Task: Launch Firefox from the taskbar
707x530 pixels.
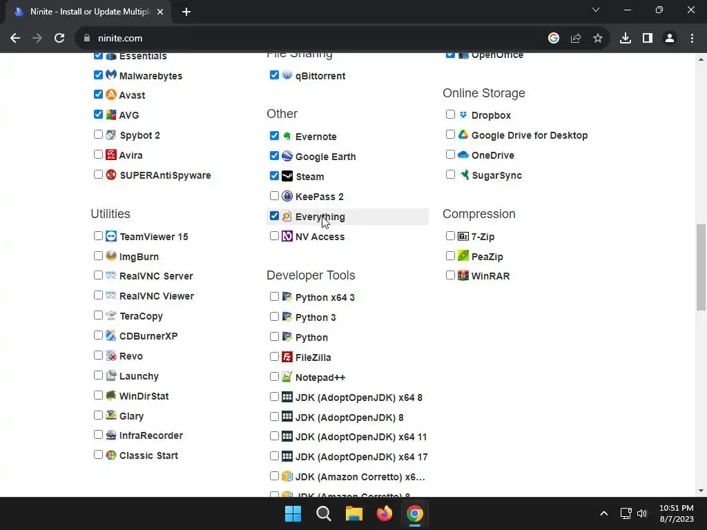Action: [x=384, y=513]
